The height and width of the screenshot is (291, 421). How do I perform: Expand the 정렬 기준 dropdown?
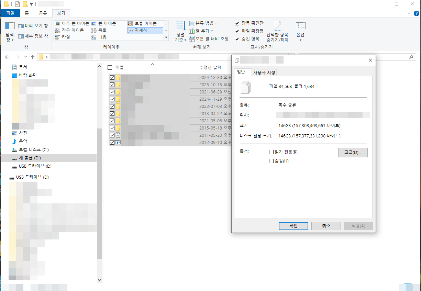pyautogui.click(x=181, y=31)
